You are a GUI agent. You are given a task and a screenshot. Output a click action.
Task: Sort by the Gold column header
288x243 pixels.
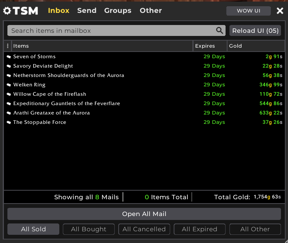(256, 46)
